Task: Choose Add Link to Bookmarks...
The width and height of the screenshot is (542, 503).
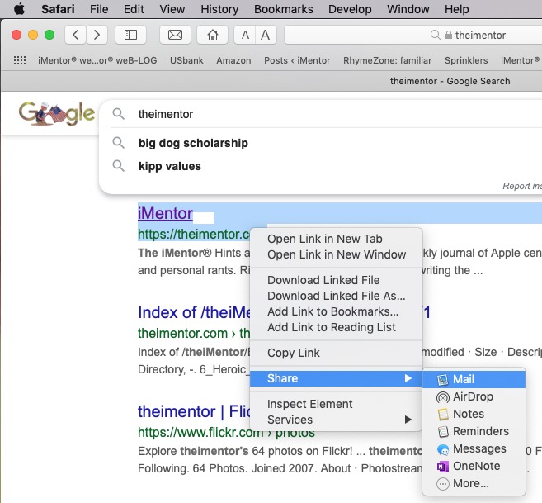Action: 336,311
